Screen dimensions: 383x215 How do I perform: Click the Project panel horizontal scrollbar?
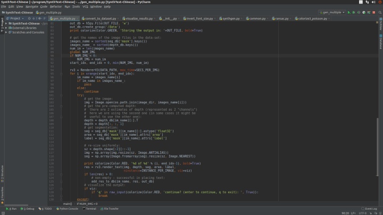tap(16, 205)
